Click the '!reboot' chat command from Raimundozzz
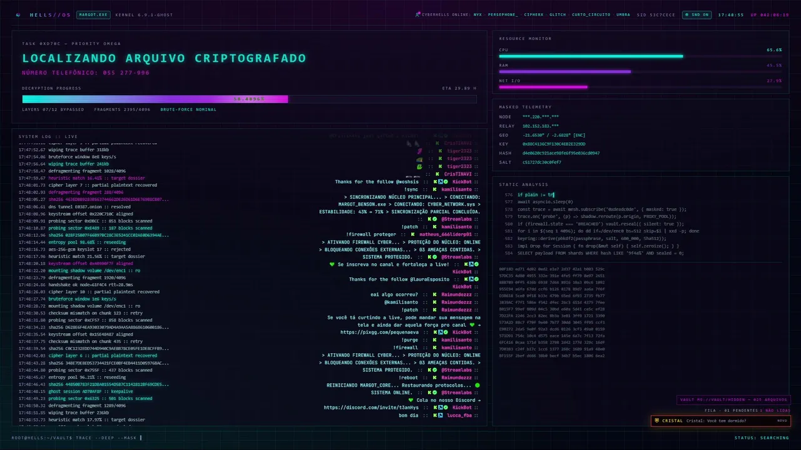This screenshot has width=801, height=450. (409, 377)
